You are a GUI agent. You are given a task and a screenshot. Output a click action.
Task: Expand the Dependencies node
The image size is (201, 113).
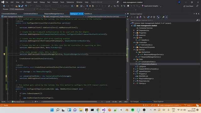134,30
